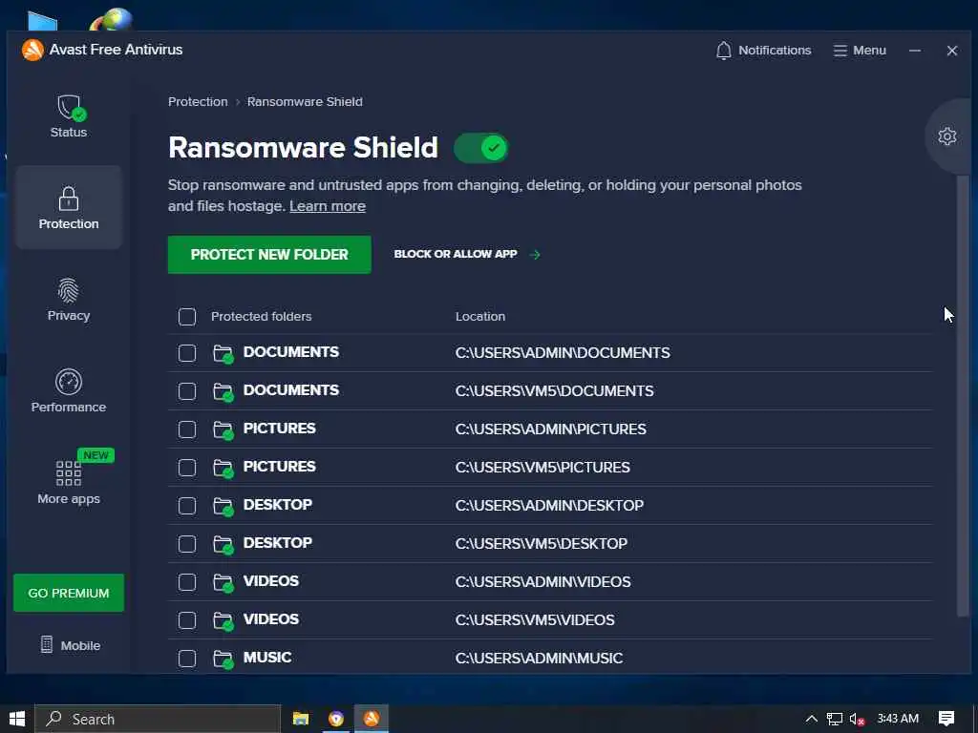Click the Ransomware Shield breadcrumb text
This screenshot has height=733, width=978.
click(305, 101)
